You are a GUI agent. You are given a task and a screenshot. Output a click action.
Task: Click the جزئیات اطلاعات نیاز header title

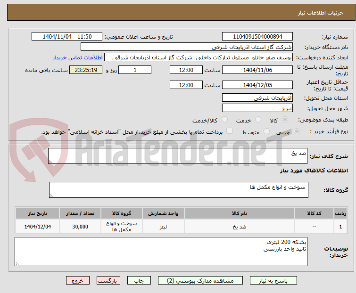point(321,13)
